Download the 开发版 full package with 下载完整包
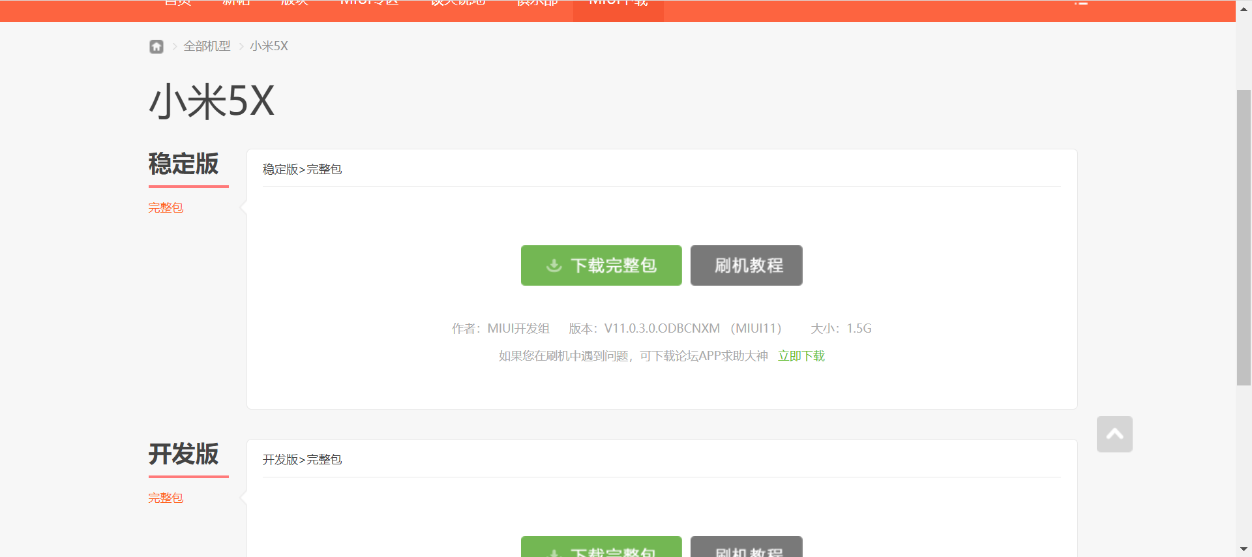The height and width of the screenshot is (557, 1252). [x=601, y=547]
